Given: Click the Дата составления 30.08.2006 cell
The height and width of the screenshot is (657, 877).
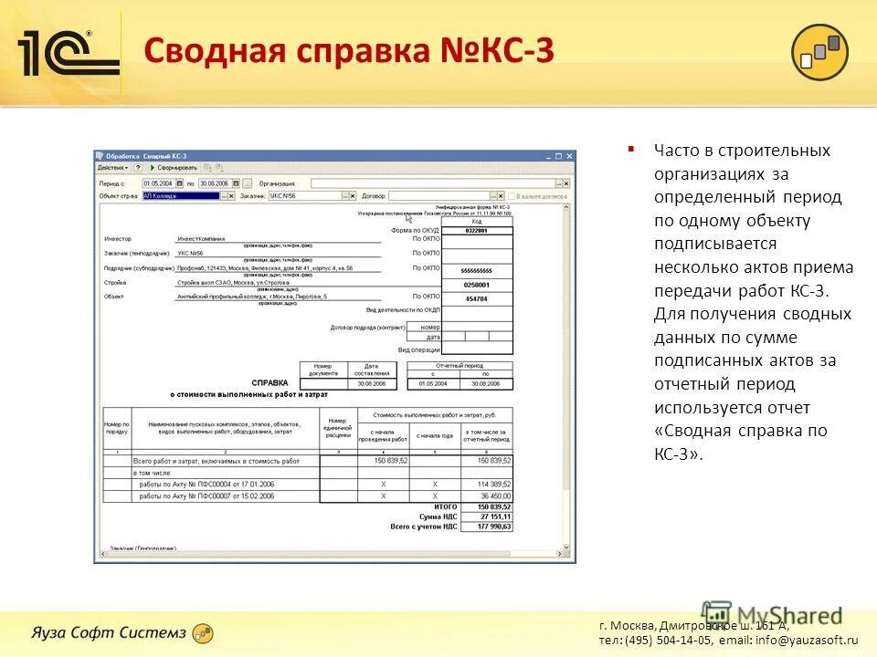Looking at the screenshot, I should click(372, 384).
